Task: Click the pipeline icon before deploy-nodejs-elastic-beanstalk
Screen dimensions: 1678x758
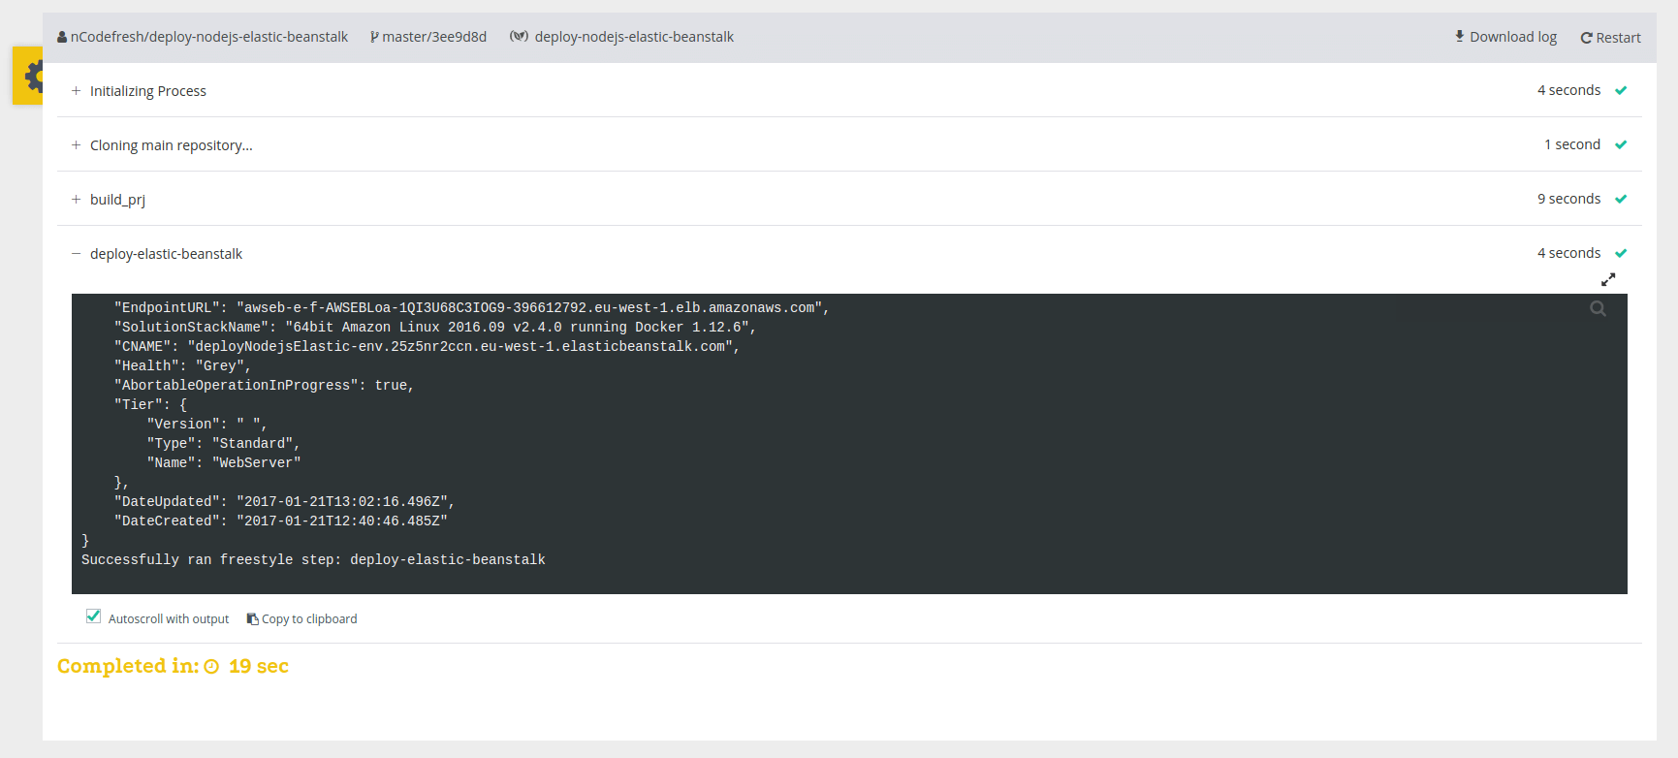Action: (x=519, y=37)
